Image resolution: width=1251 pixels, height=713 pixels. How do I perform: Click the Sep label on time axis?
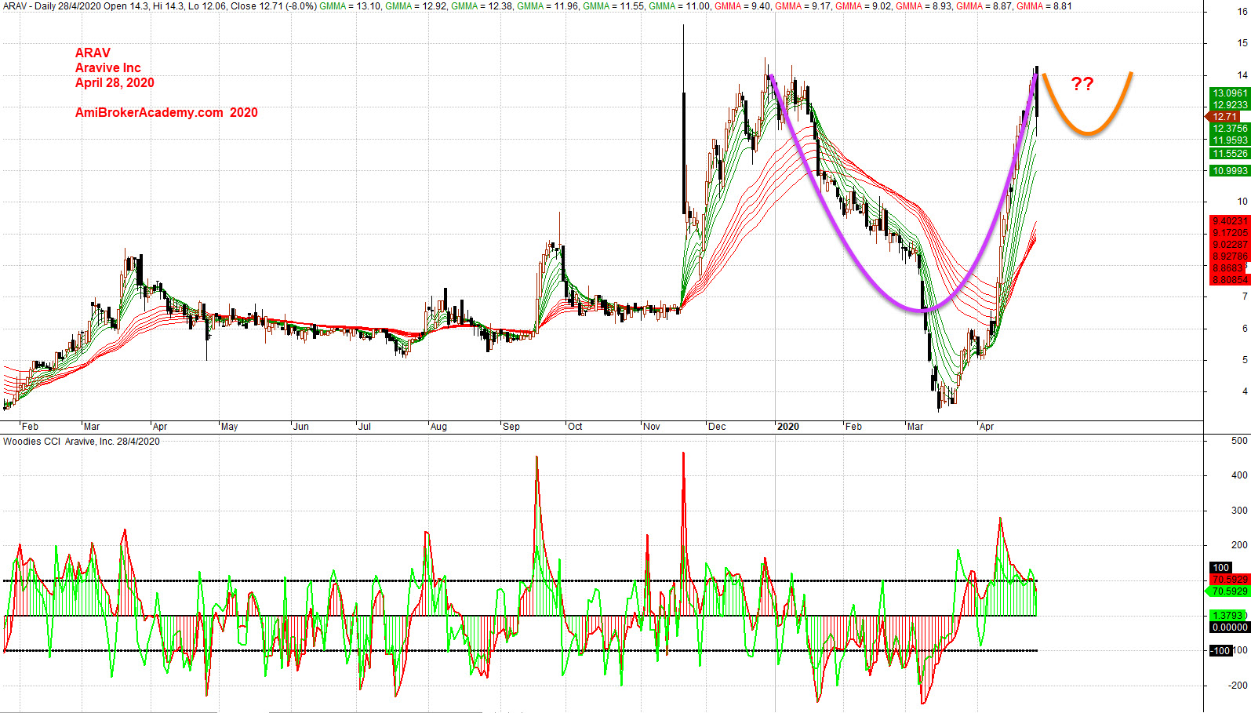511,427
